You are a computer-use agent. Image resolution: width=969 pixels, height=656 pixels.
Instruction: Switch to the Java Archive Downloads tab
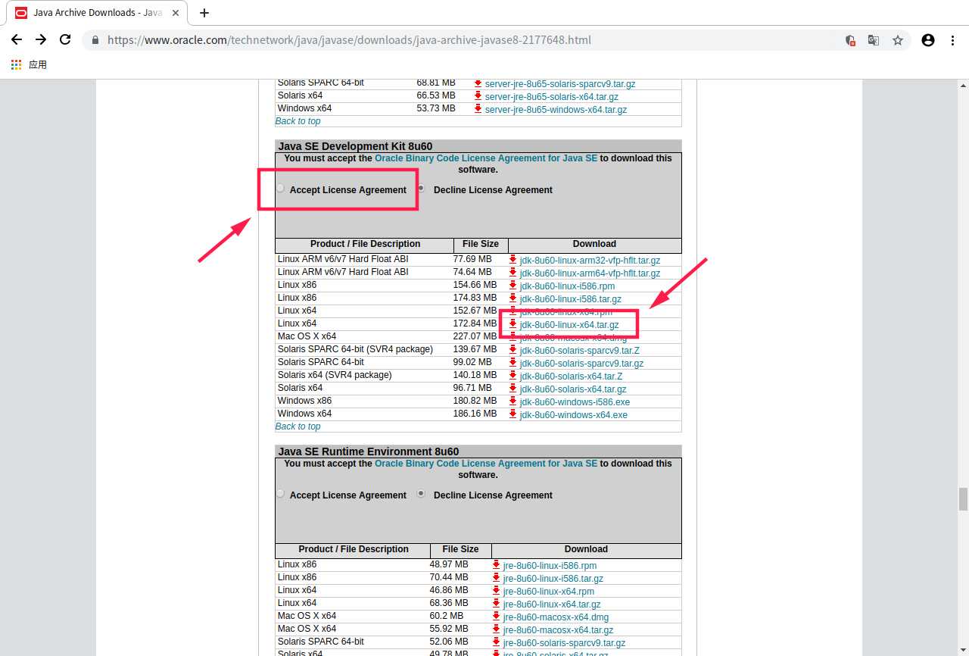coord(97,13)
